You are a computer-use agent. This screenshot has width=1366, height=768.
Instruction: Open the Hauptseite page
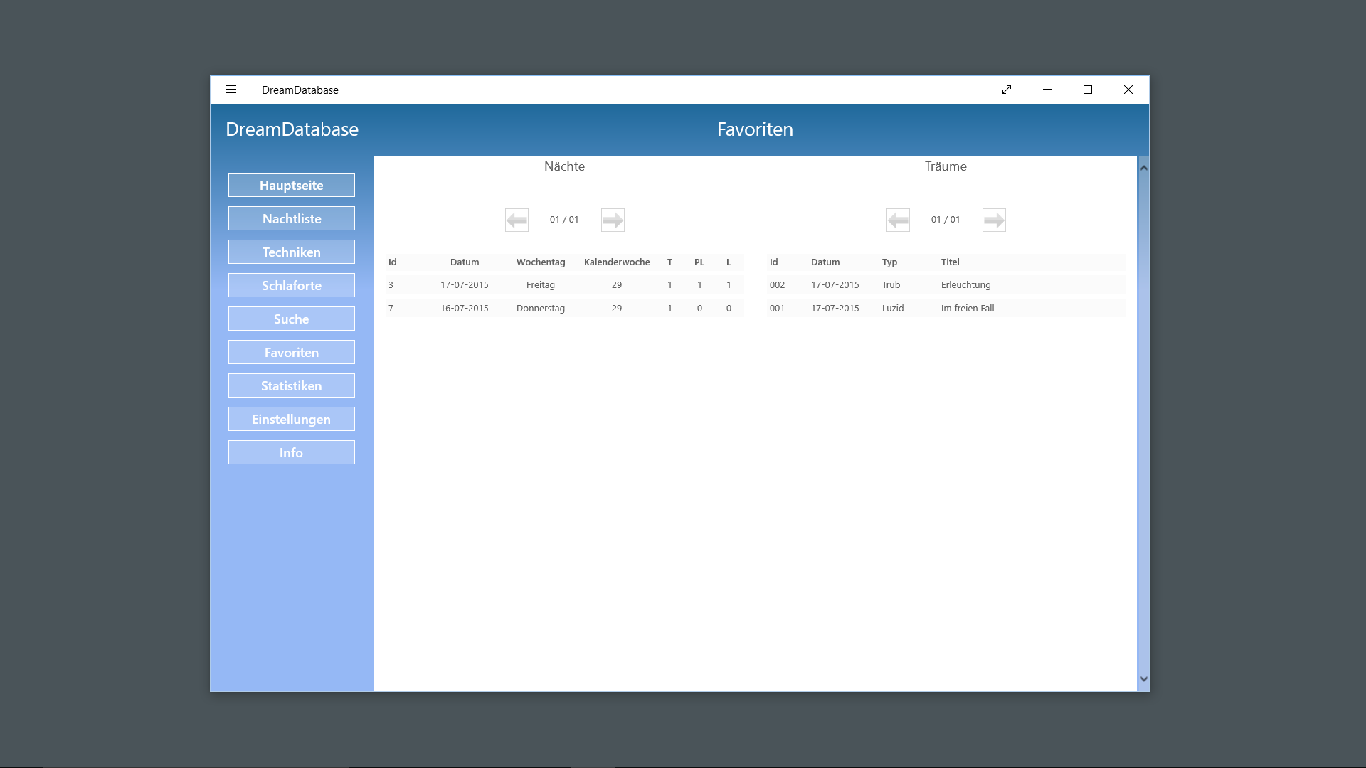pyautogui.click(x=292, y=185)
